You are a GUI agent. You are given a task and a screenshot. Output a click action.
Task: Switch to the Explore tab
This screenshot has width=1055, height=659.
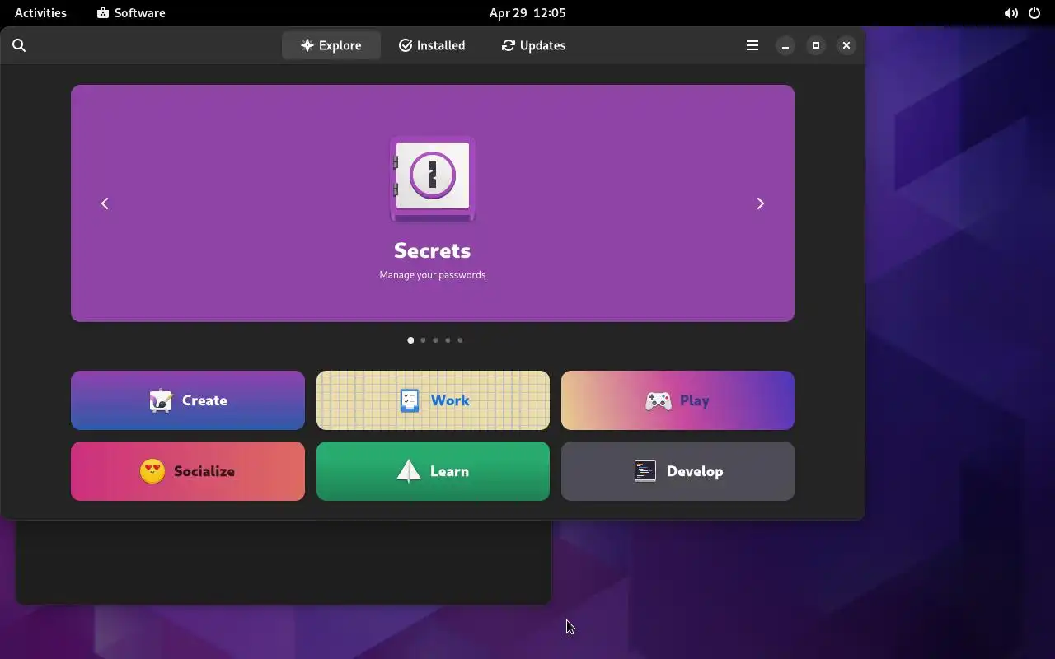click(x=331, y=45)
